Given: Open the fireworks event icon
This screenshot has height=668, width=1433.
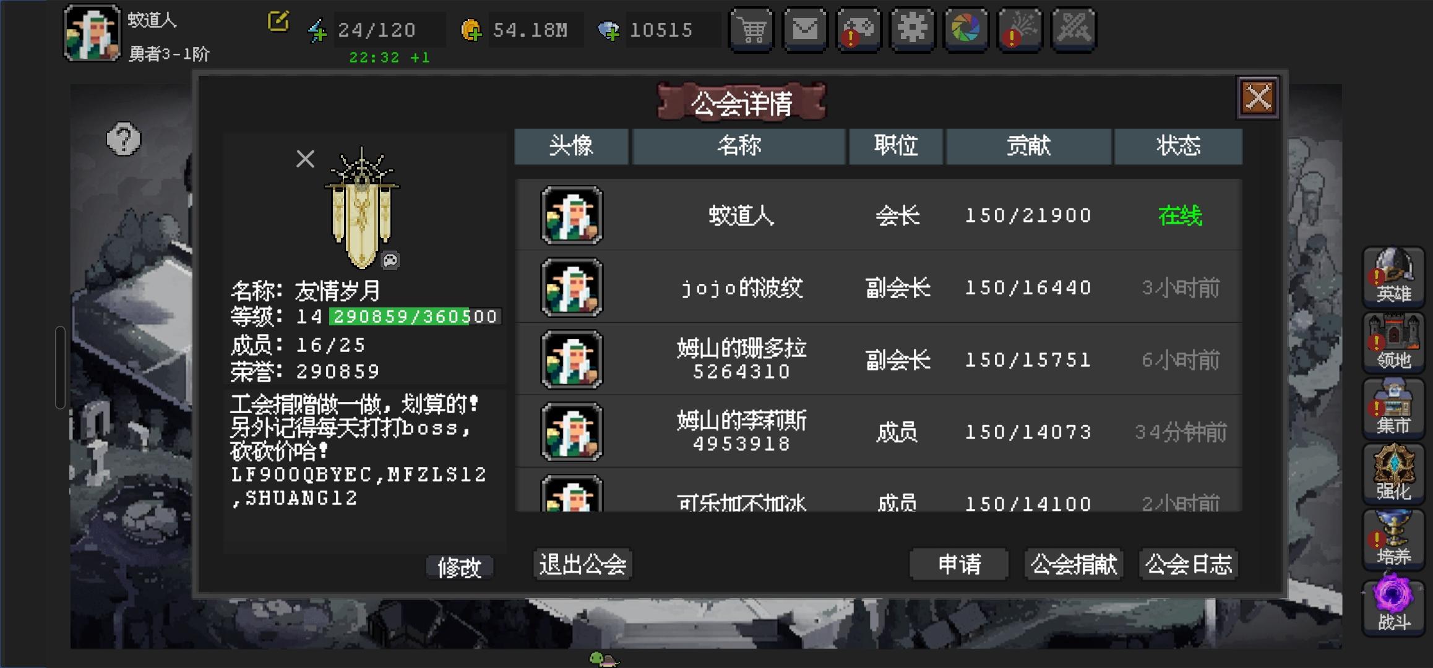Looking at the screenshot, I should tap(1020, 30).
